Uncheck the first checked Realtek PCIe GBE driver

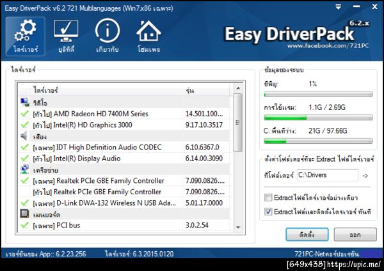pos(24,181)
